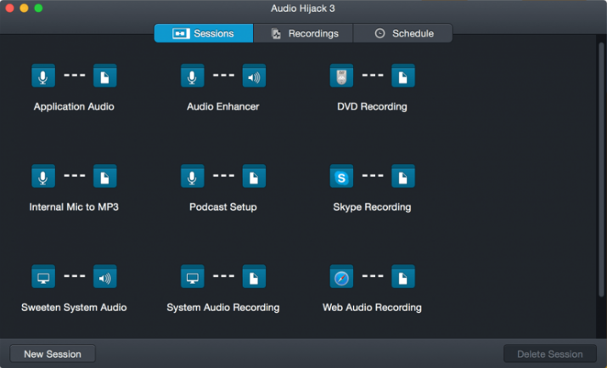Image resolution: width=607 pixels, height=368 pixels.
Task: Click the file recorder icon of Podcast Setup
Action: pos(254,176)
